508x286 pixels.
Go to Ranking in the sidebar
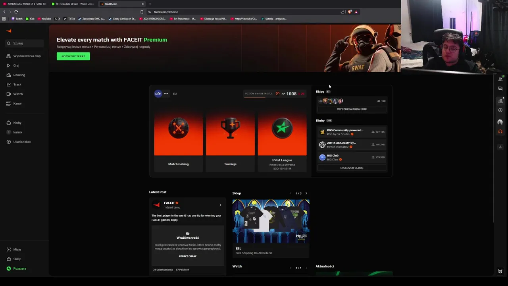[x=16, y=75]
